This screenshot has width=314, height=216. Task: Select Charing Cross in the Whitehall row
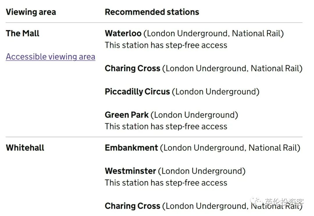click(x=132, y=206)
